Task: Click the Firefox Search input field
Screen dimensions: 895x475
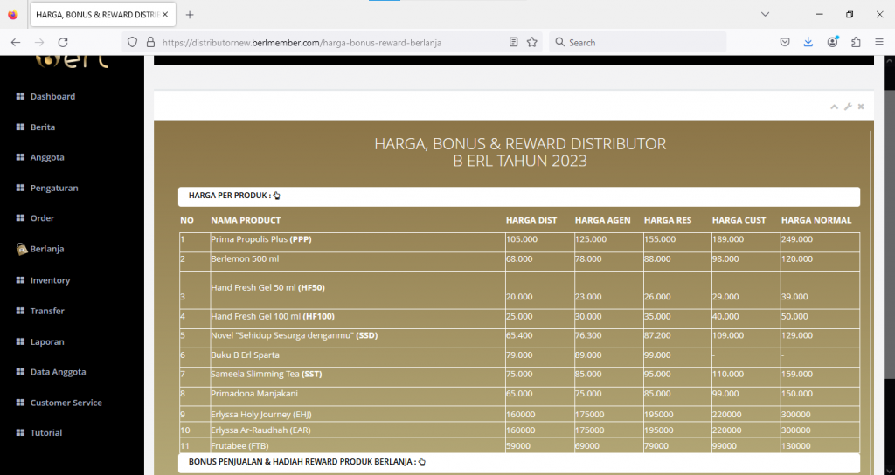Action: point(642,42)
